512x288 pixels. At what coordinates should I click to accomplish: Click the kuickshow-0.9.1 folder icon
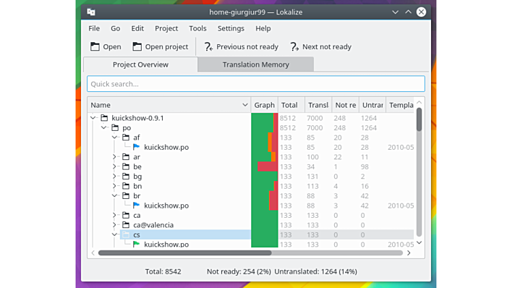[x=104, y=118]
